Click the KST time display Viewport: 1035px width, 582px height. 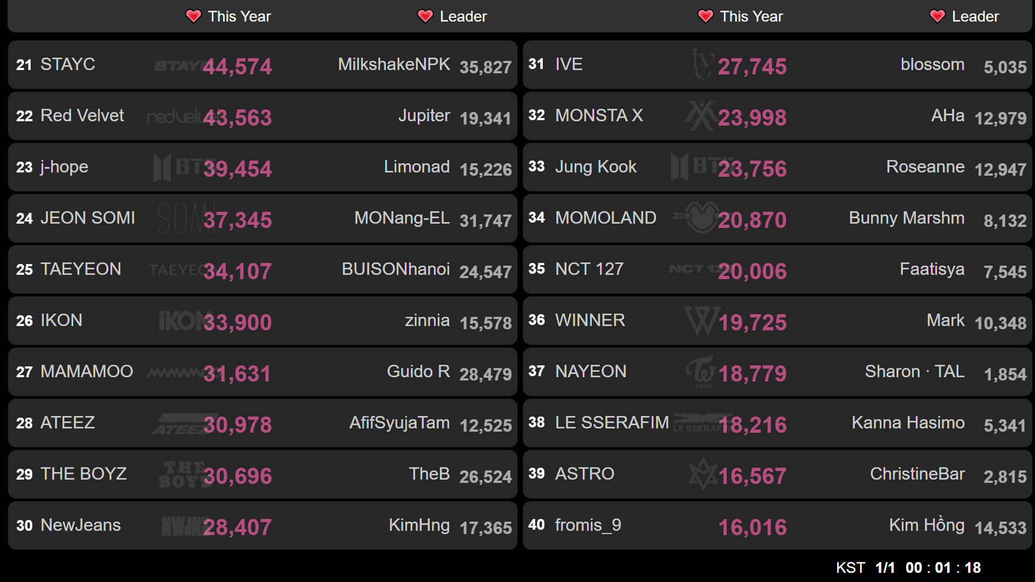tap(908, 567)
